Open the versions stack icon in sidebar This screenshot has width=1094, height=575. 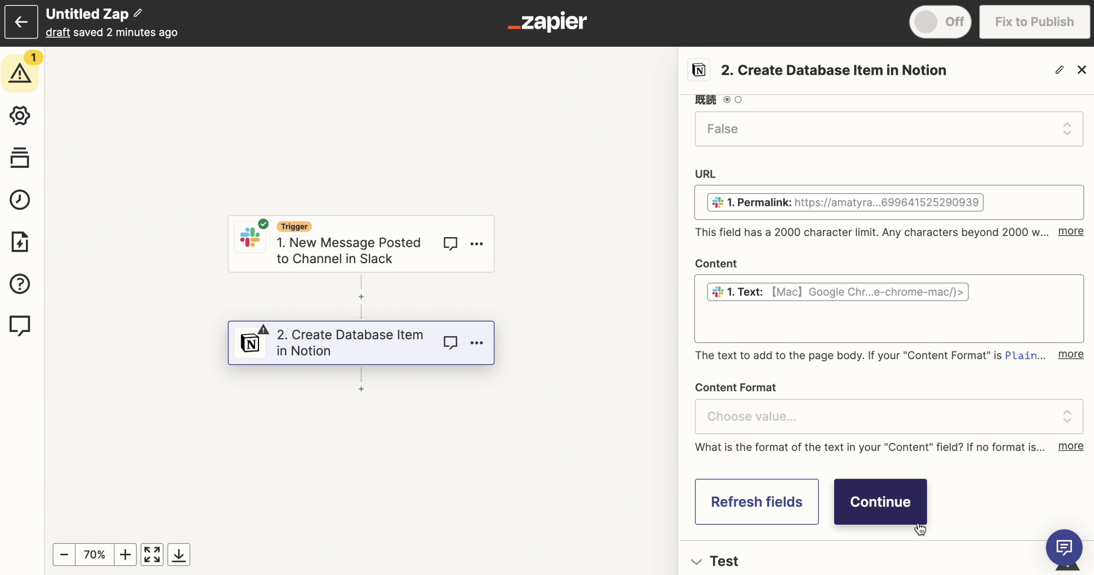(20, 158)
